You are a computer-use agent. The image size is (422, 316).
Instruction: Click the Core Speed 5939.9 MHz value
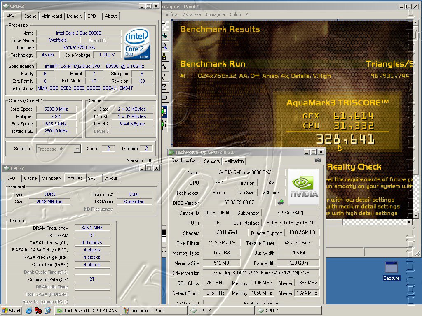point(56,109)
